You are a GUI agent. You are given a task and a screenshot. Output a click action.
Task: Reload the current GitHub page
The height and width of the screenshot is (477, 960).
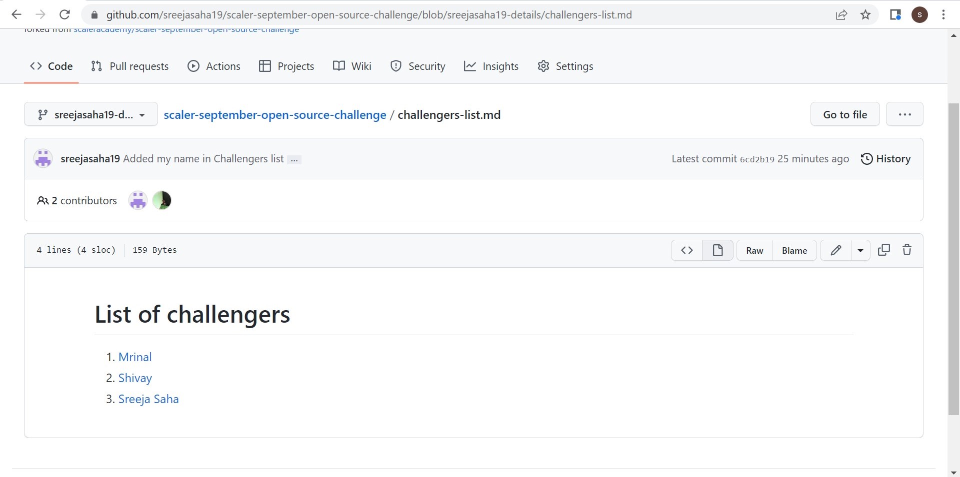tap(64, 14)
